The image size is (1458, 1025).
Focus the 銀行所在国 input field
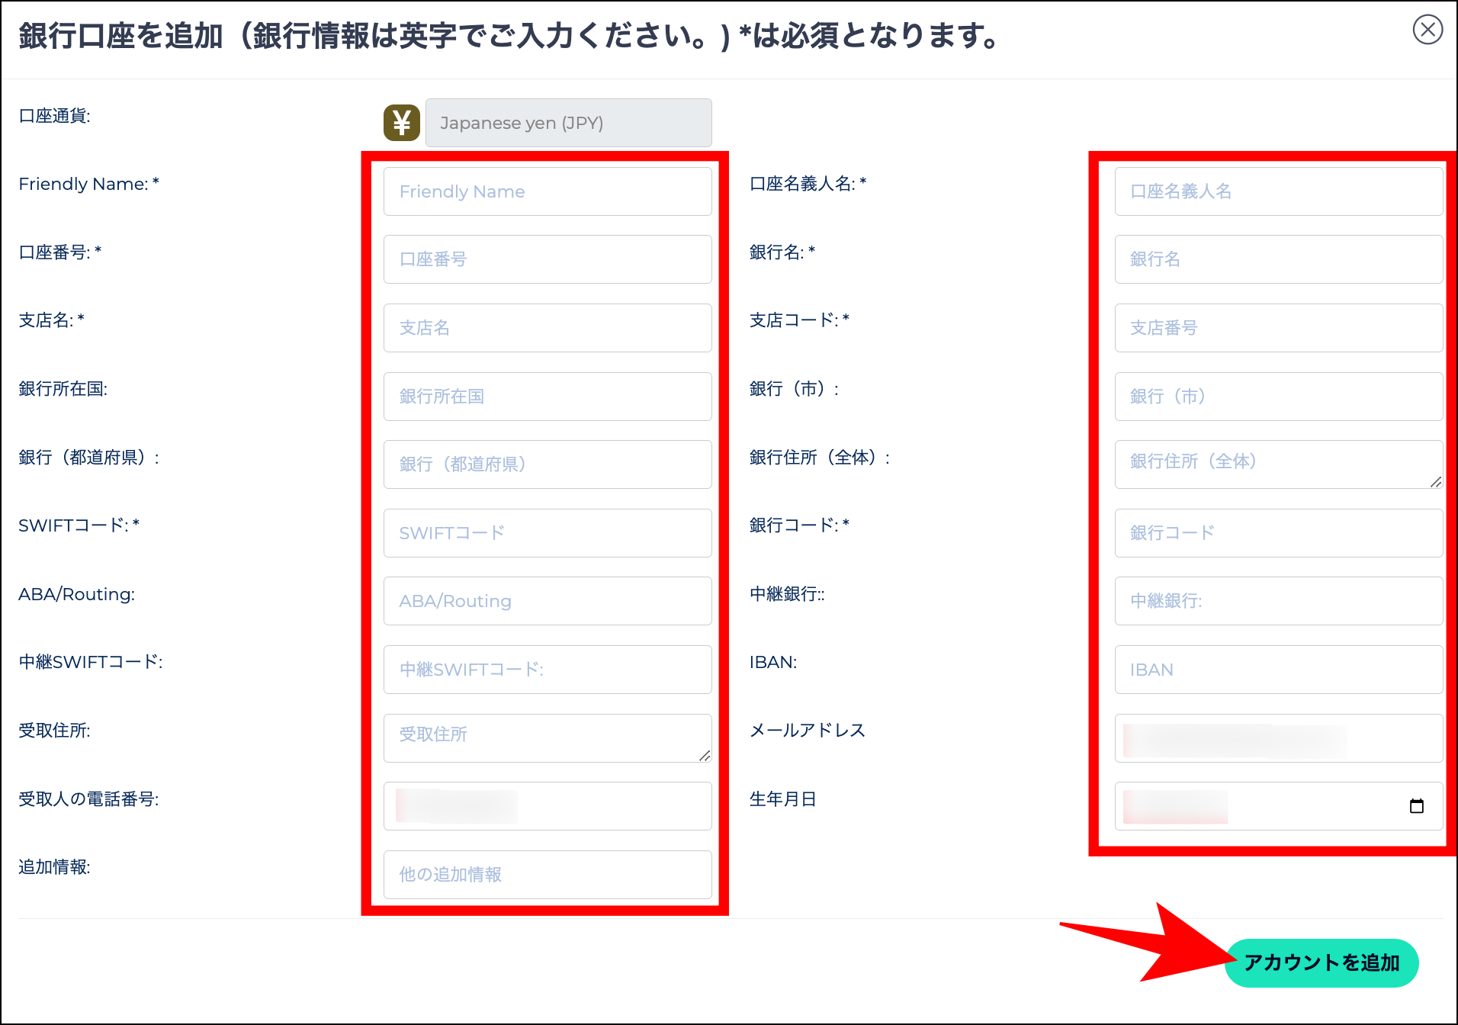click(547, 396)
